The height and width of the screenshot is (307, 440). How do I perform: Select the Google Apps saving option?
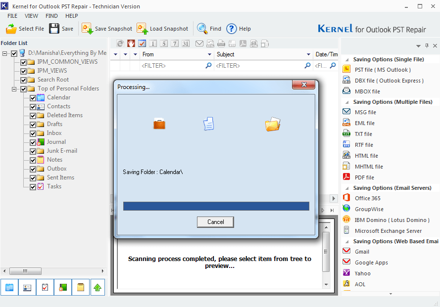[371, 263]
